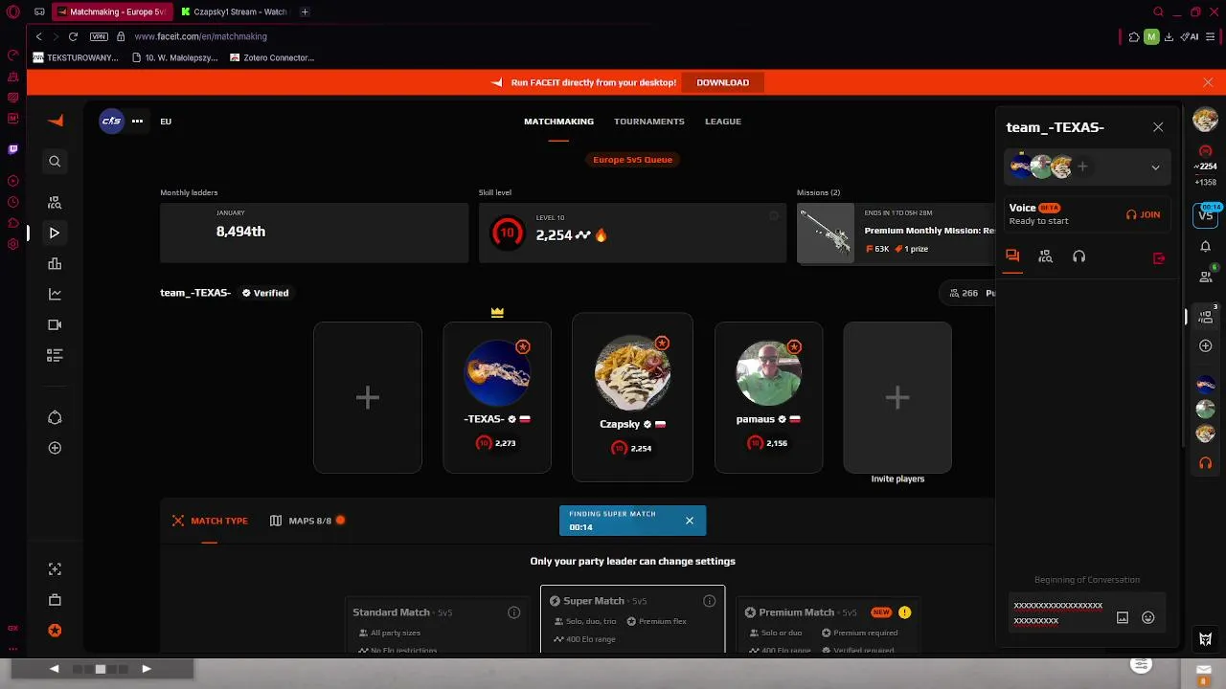This screenshot has height=689, width=1226.
Task: Add a member using the plus beside the party avatars
Action: coord(1082,167)
